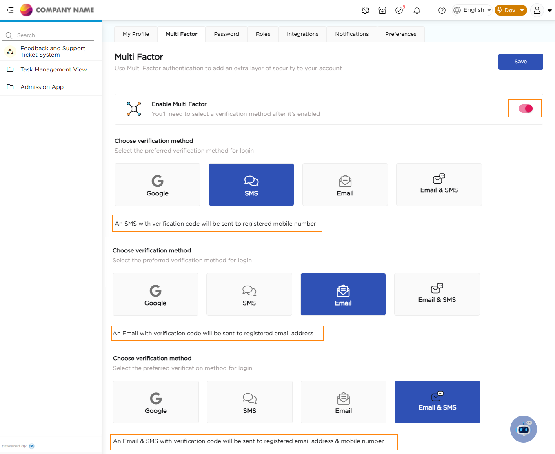Screen dimensions: 555x454
Task: Open tasks checkmark icon with badge
Action: [x=399, y=10]
